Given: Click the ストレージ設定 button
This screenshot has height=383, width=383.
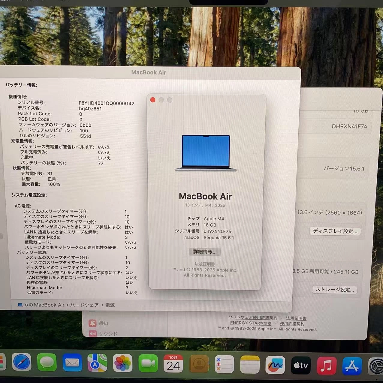Looking at the screenshot, I should pos(334,289).
